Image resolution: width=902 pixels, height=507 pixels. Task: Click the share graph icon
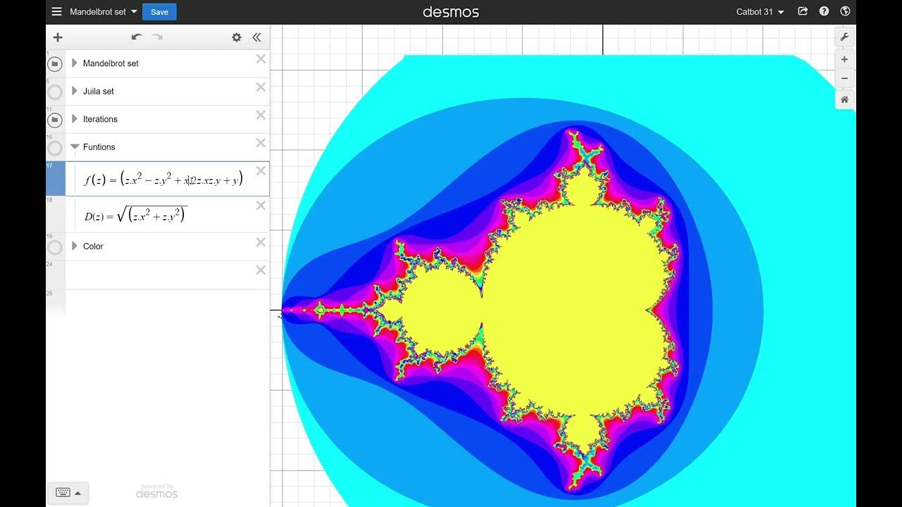tap(803, 11)
